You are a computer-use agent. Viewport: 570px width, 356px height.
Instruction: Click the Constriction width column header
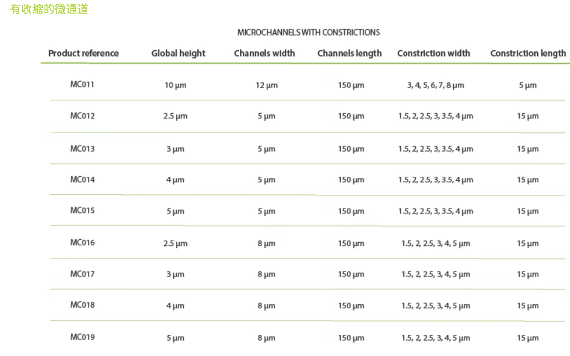pyautogui.click(x=434, y=53)
